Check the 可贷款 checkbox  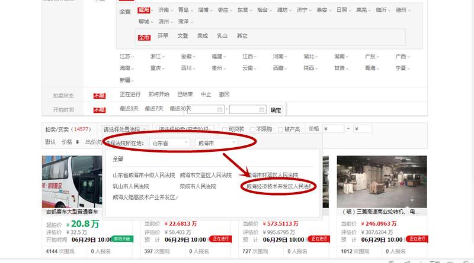coord(225,129)
